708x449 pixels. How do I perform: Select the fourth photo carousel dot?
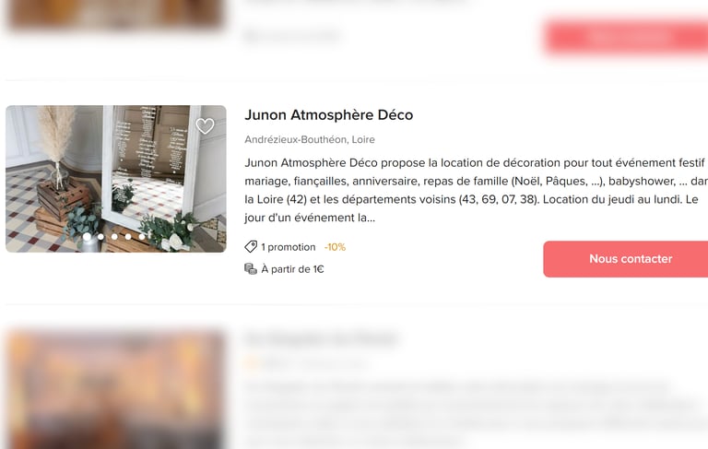pyautogui.click(x=128, y=237)
